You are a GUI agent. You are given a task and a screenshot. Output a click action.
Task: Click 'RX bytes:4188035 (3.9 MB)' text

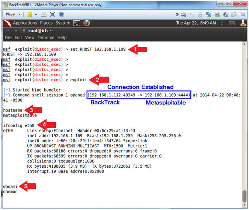coord(57,166)
